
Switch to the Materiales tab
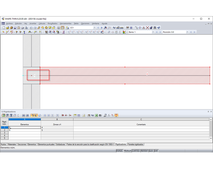click(12, 144)
